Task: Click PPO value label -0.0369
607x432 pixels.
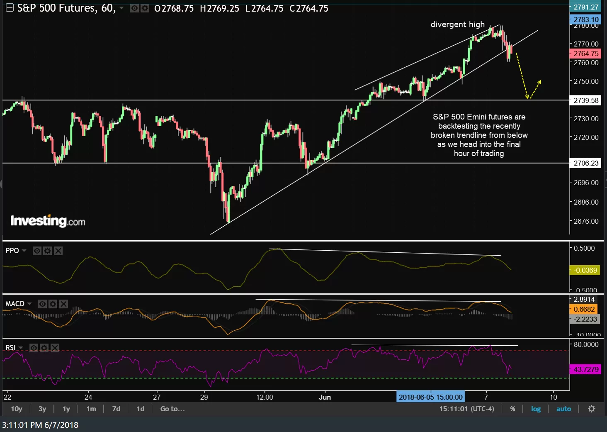Action: pyautogui.click(x=585, y=270)
